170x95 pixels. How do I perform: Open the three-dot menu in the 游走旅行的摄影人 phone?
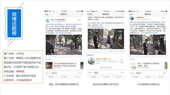click(x=123, y=14)
